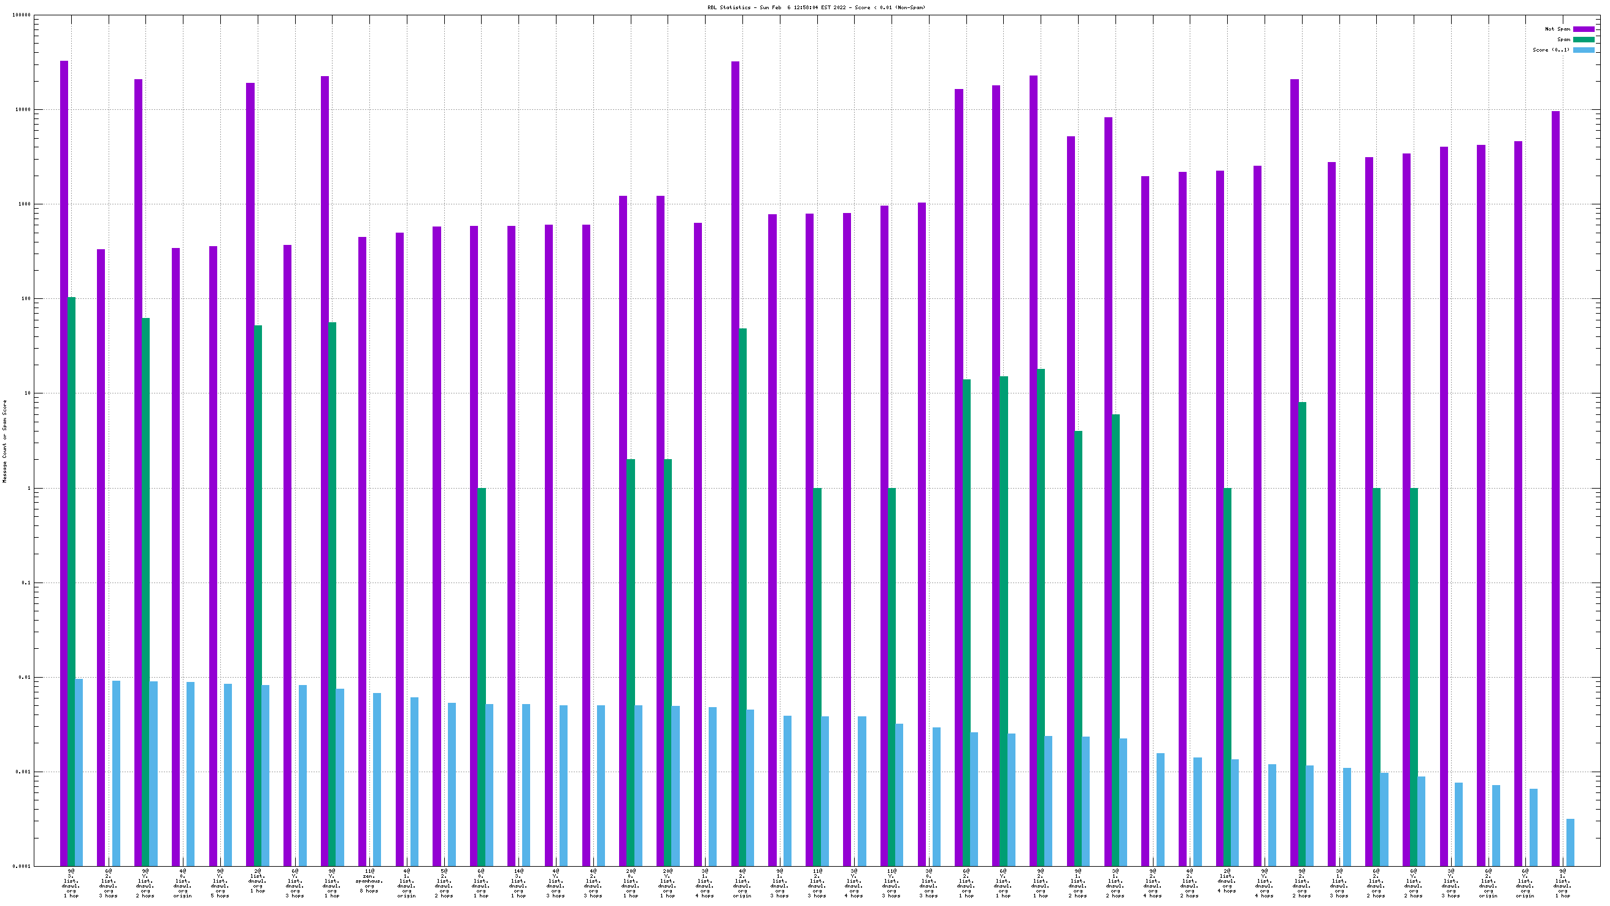Click the 14@ 3.list.dnswl.org x-axis label

(518, 883)
